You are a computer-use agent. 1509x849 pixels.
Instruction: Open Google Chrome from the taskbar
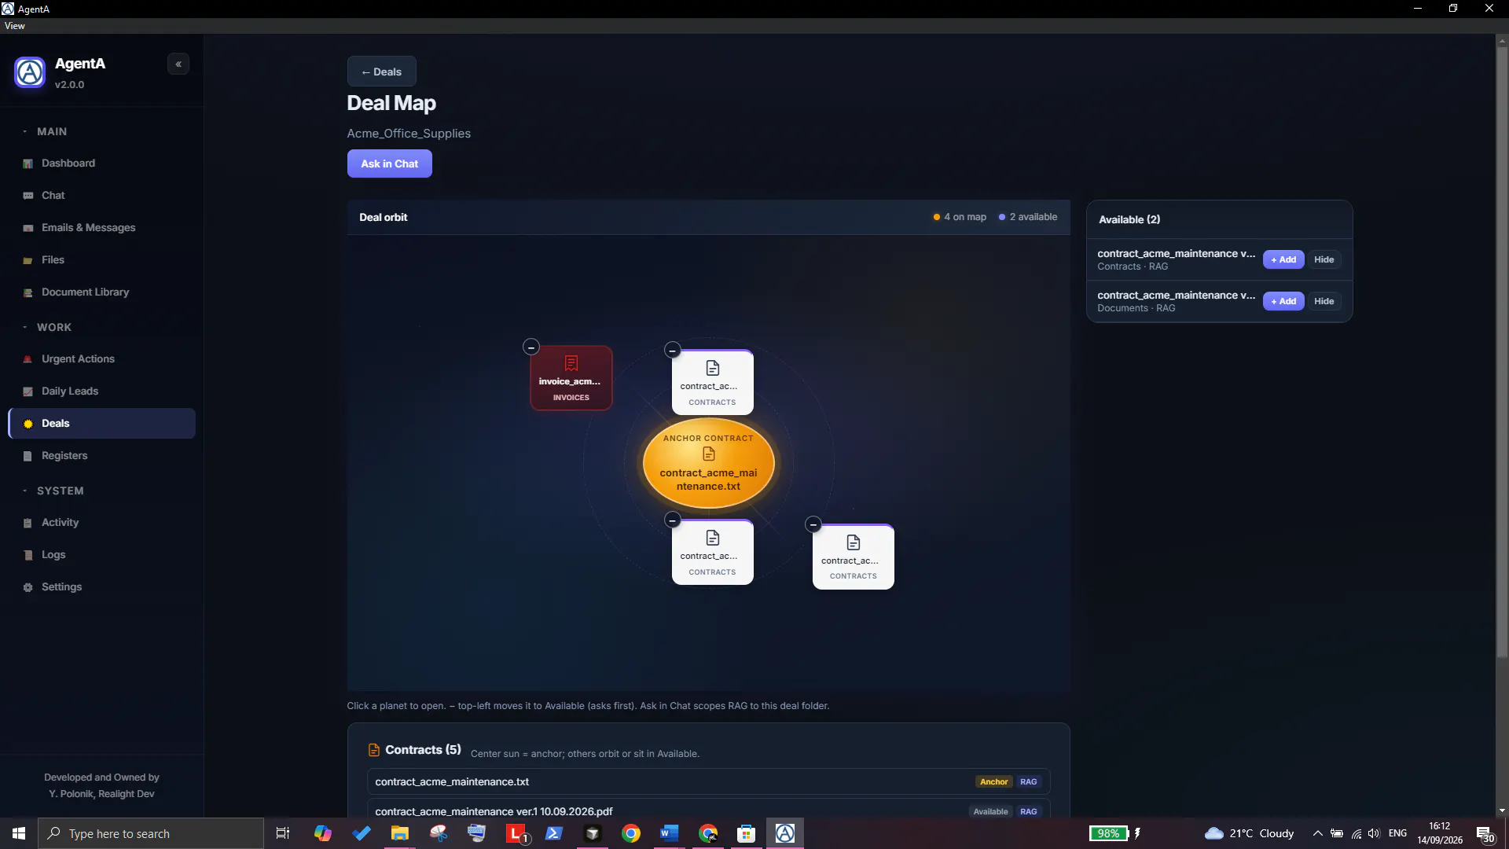click(630, 833)
